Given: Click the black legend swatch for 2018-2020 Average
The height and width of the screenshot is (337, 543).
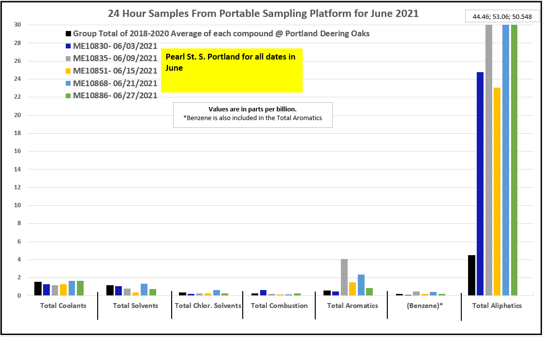Looking at the screenshot, I should (69, 34).
